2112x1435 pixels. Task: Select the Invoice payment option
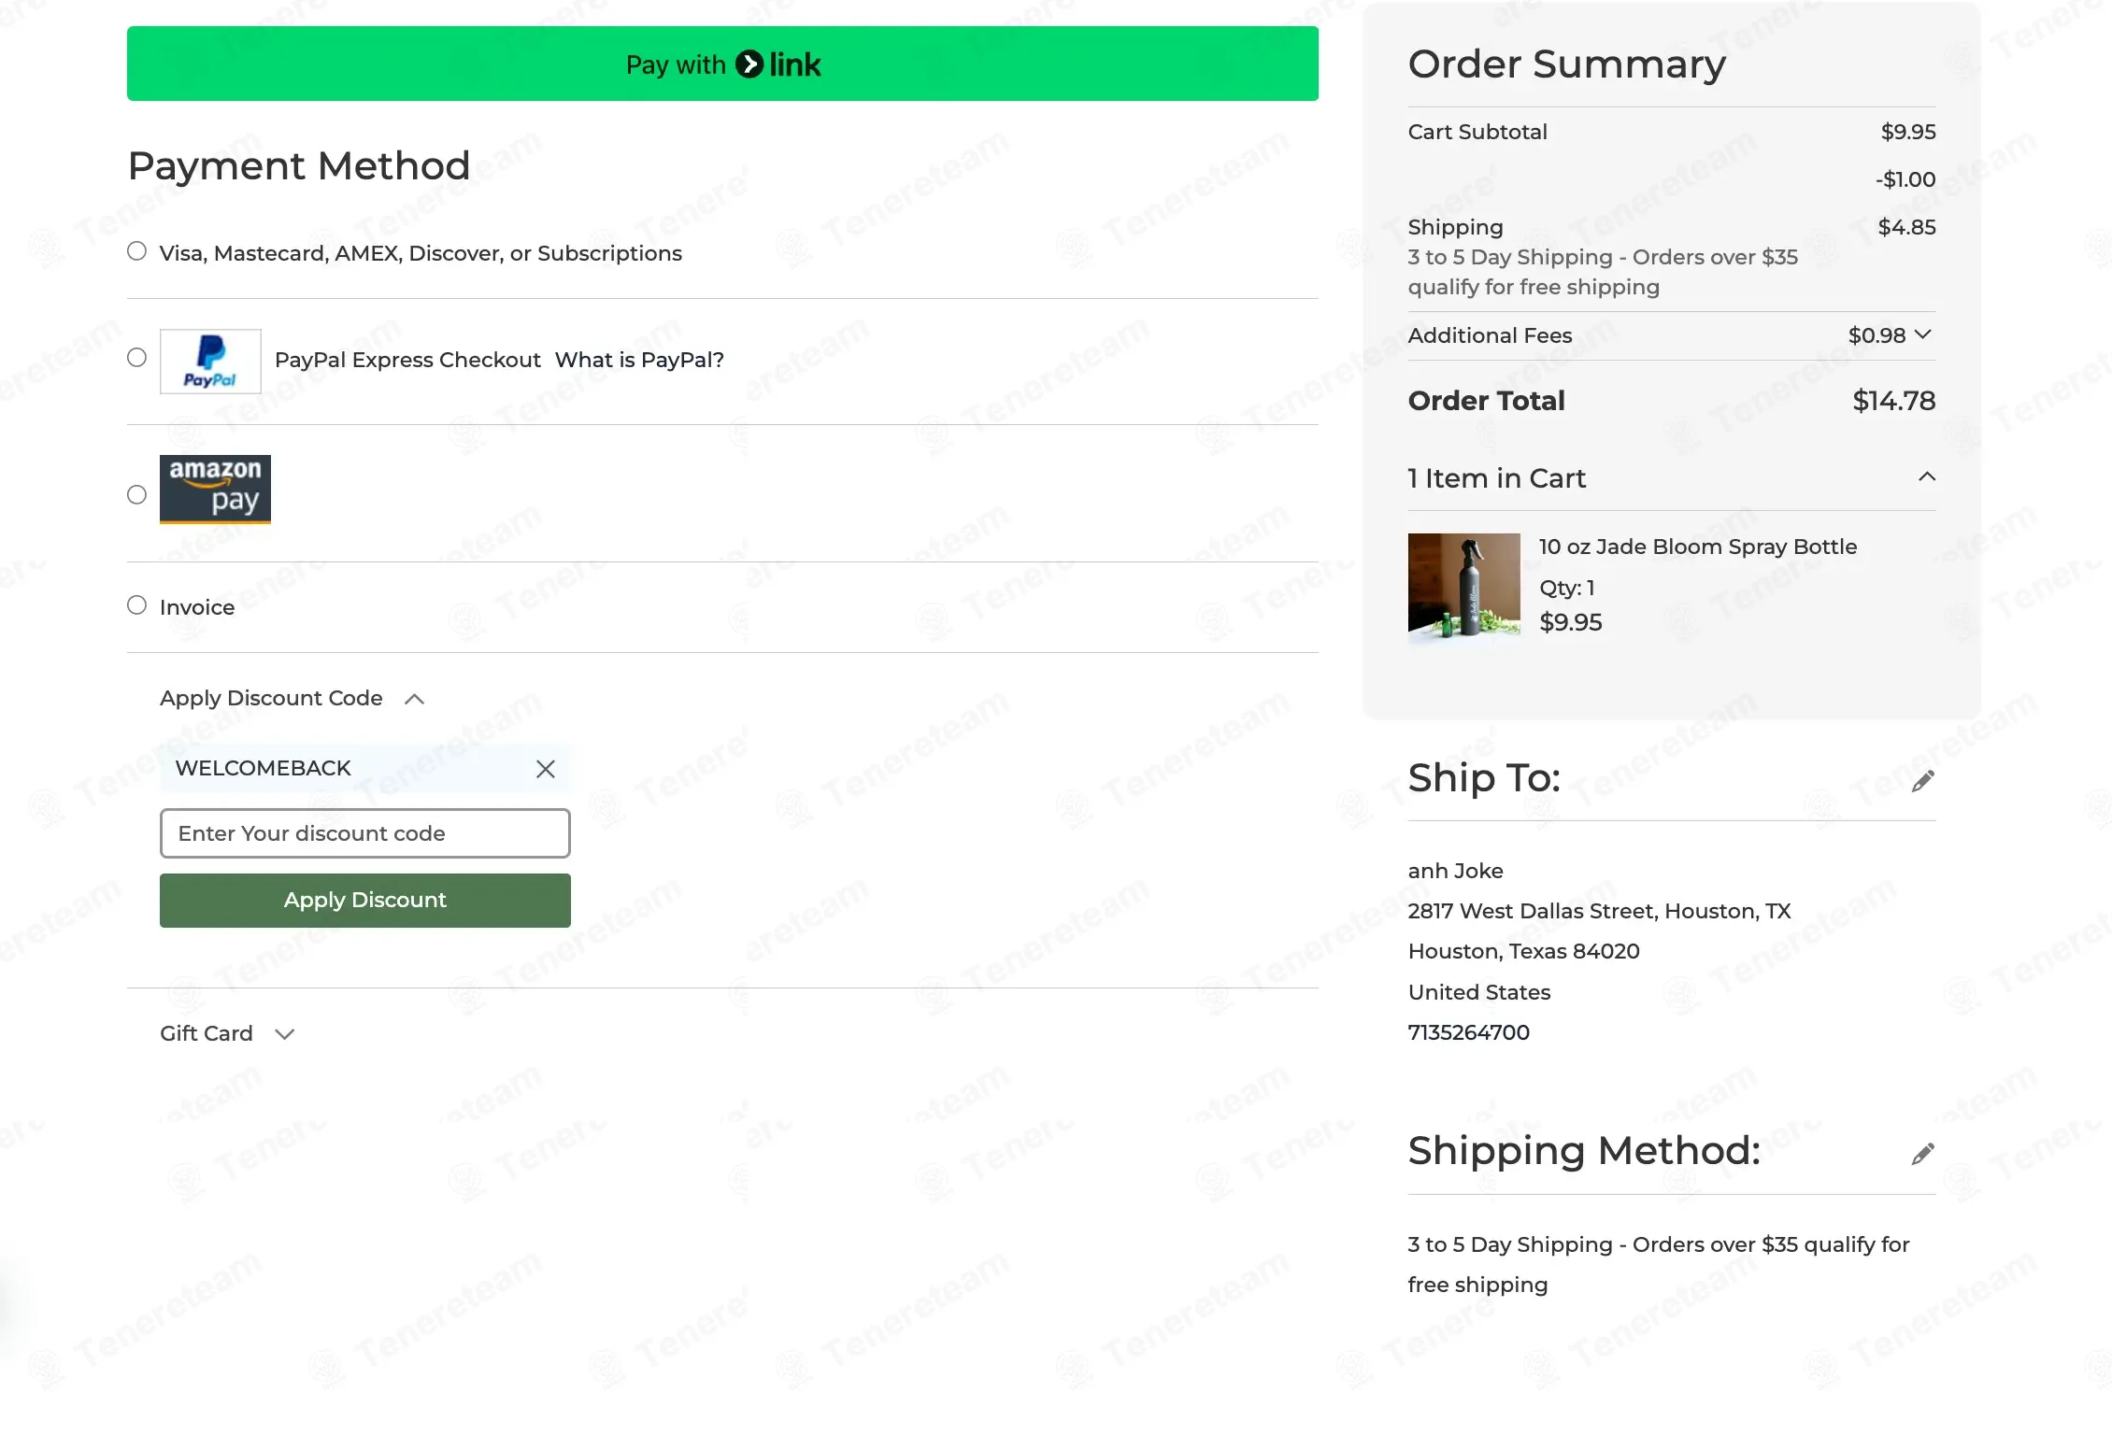137,605
